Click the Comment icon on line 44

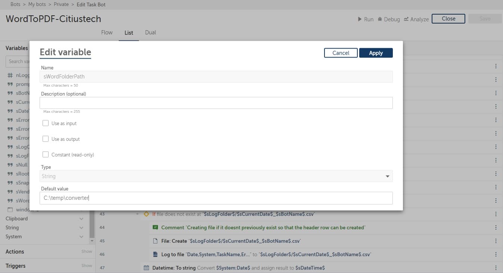[x=155, y=227]
